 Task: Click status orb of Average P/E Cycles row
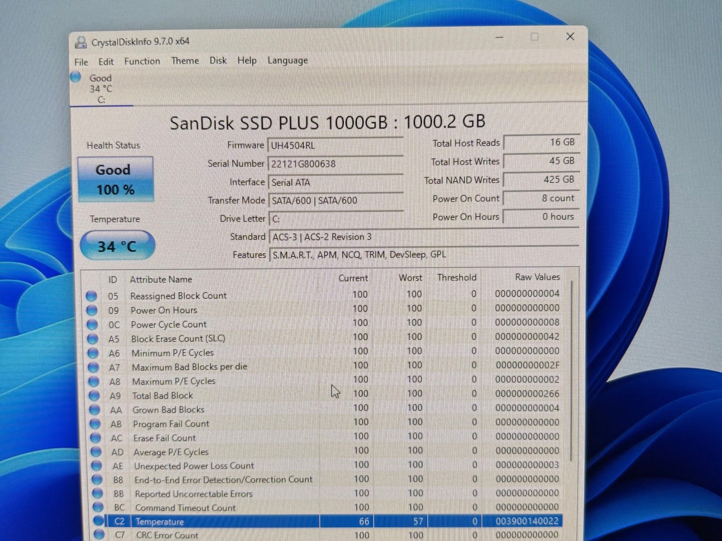[96, 452]
